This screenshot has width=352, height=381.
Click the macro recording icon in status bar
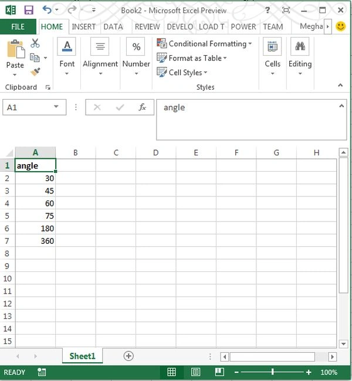tap(41, 372)
